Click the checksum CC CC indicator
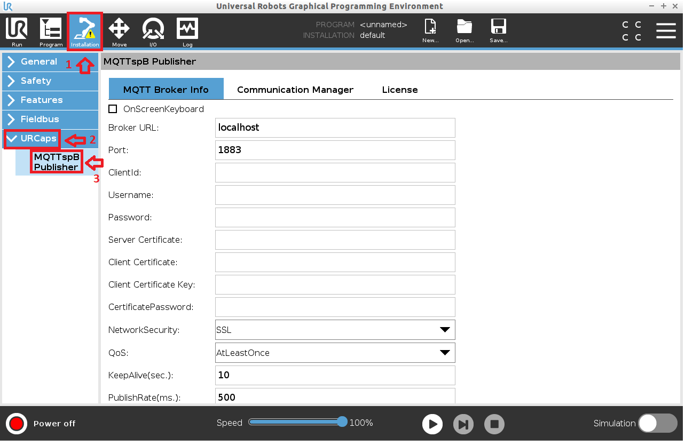 tap(632, 31)
